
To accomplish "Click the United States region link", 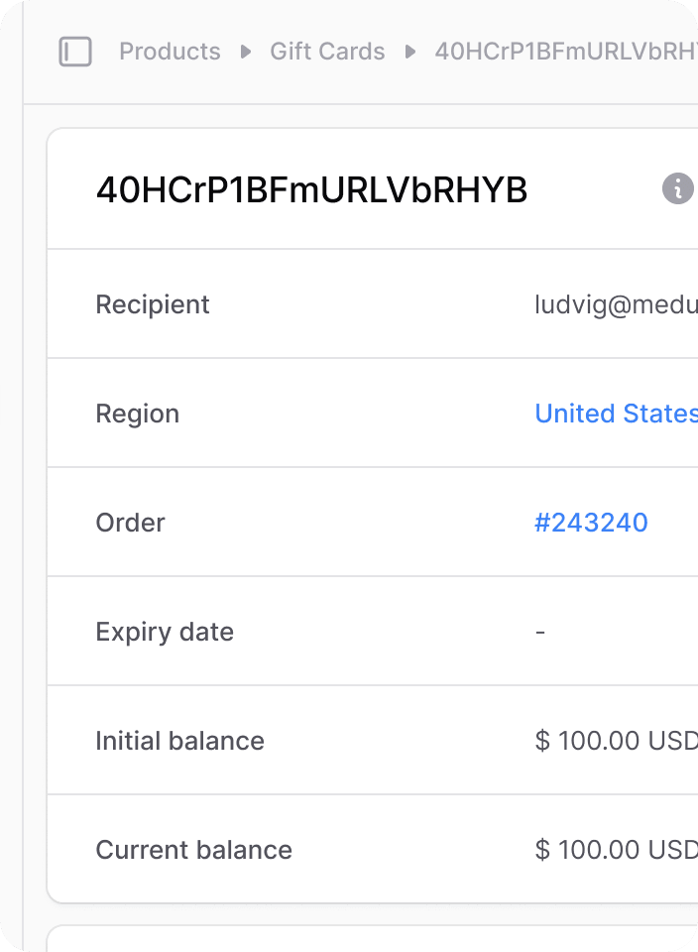I will [615, 414].
